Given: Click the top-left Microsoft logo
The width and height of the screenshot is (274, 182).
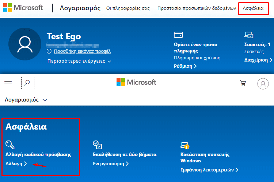Looking at the screenshot, I should [23, 8].
